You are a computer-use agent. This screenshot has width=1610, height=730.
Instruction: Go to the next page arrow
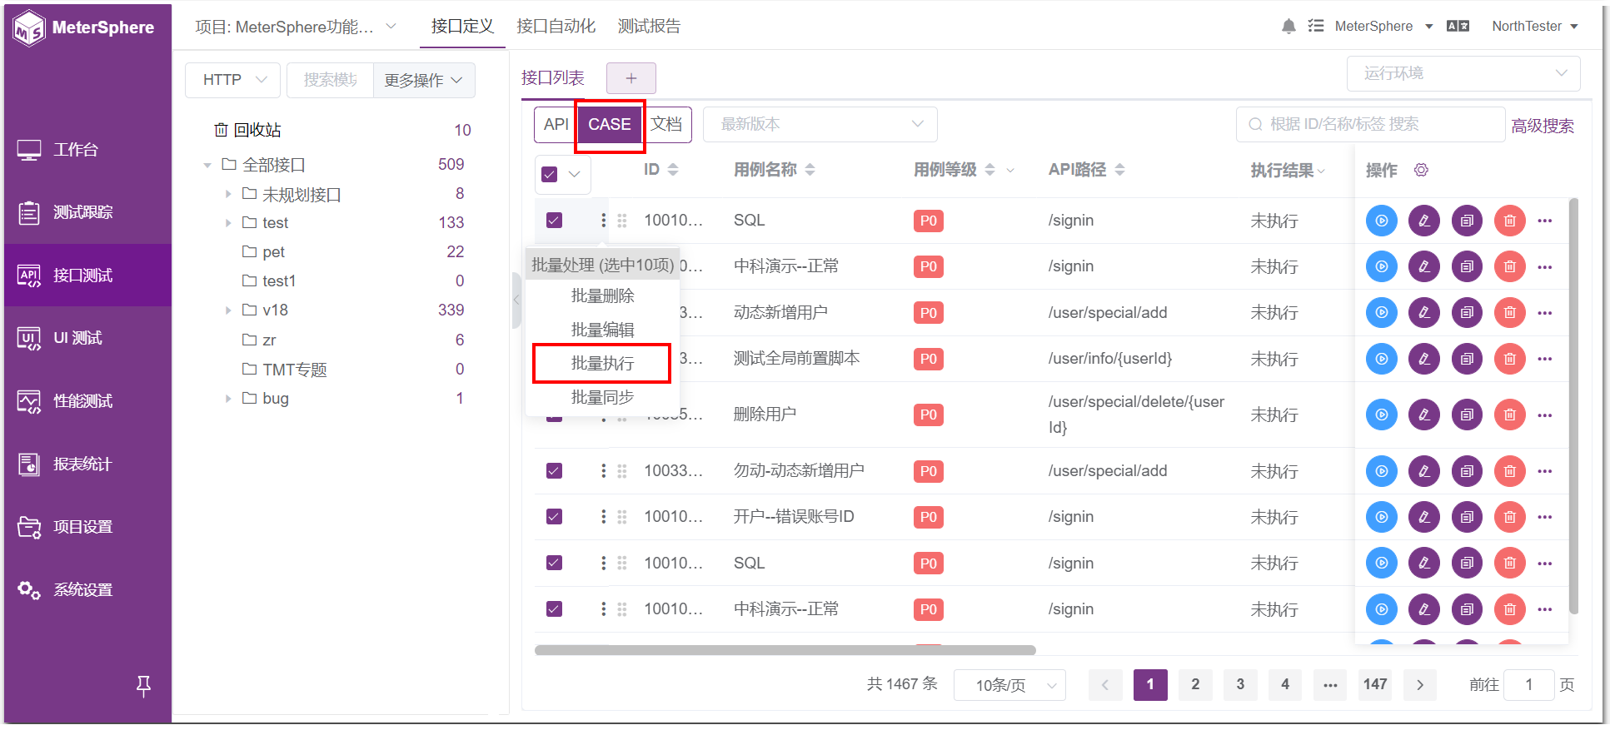pyautogui.click(x=1420, y=685)
